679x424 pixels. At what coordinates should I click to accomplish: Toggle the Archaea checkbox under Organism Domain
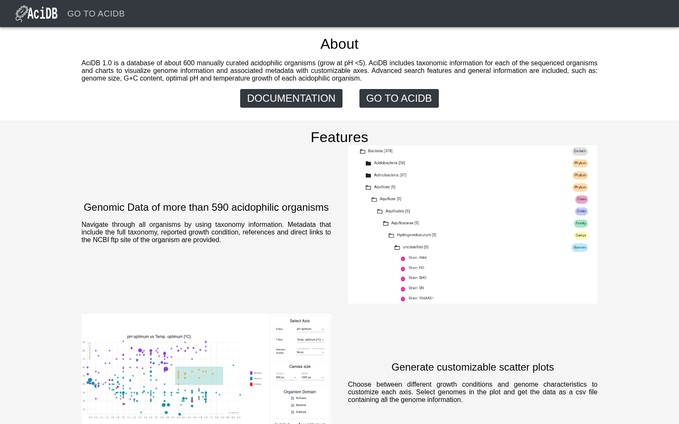(x=292, y=398)
